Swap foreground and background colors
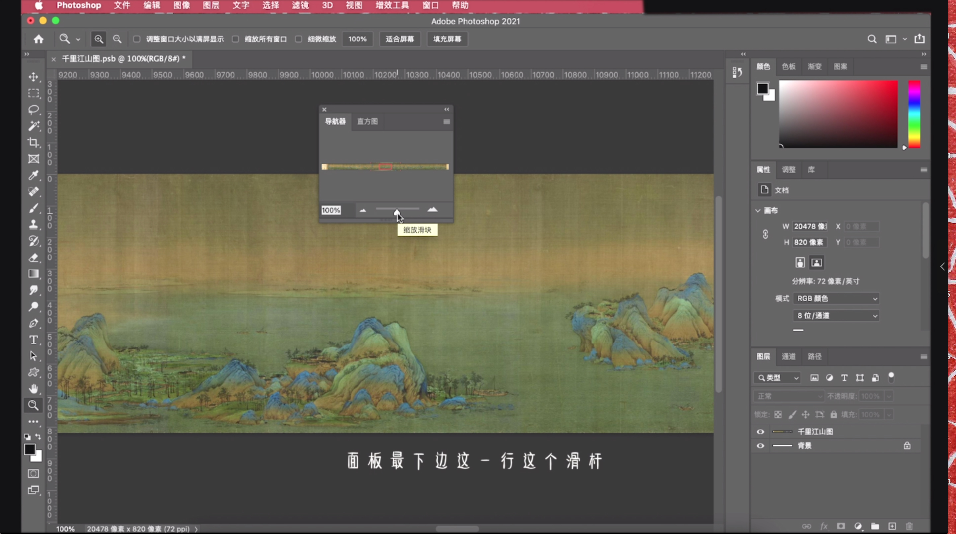Viewport: 956px width, 534px height. (x=38, y=437)
